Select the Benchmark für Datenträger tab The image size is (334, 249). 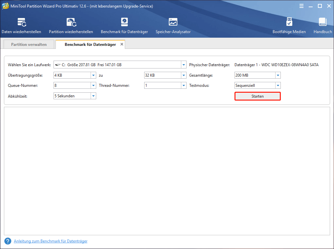point(90,45)
